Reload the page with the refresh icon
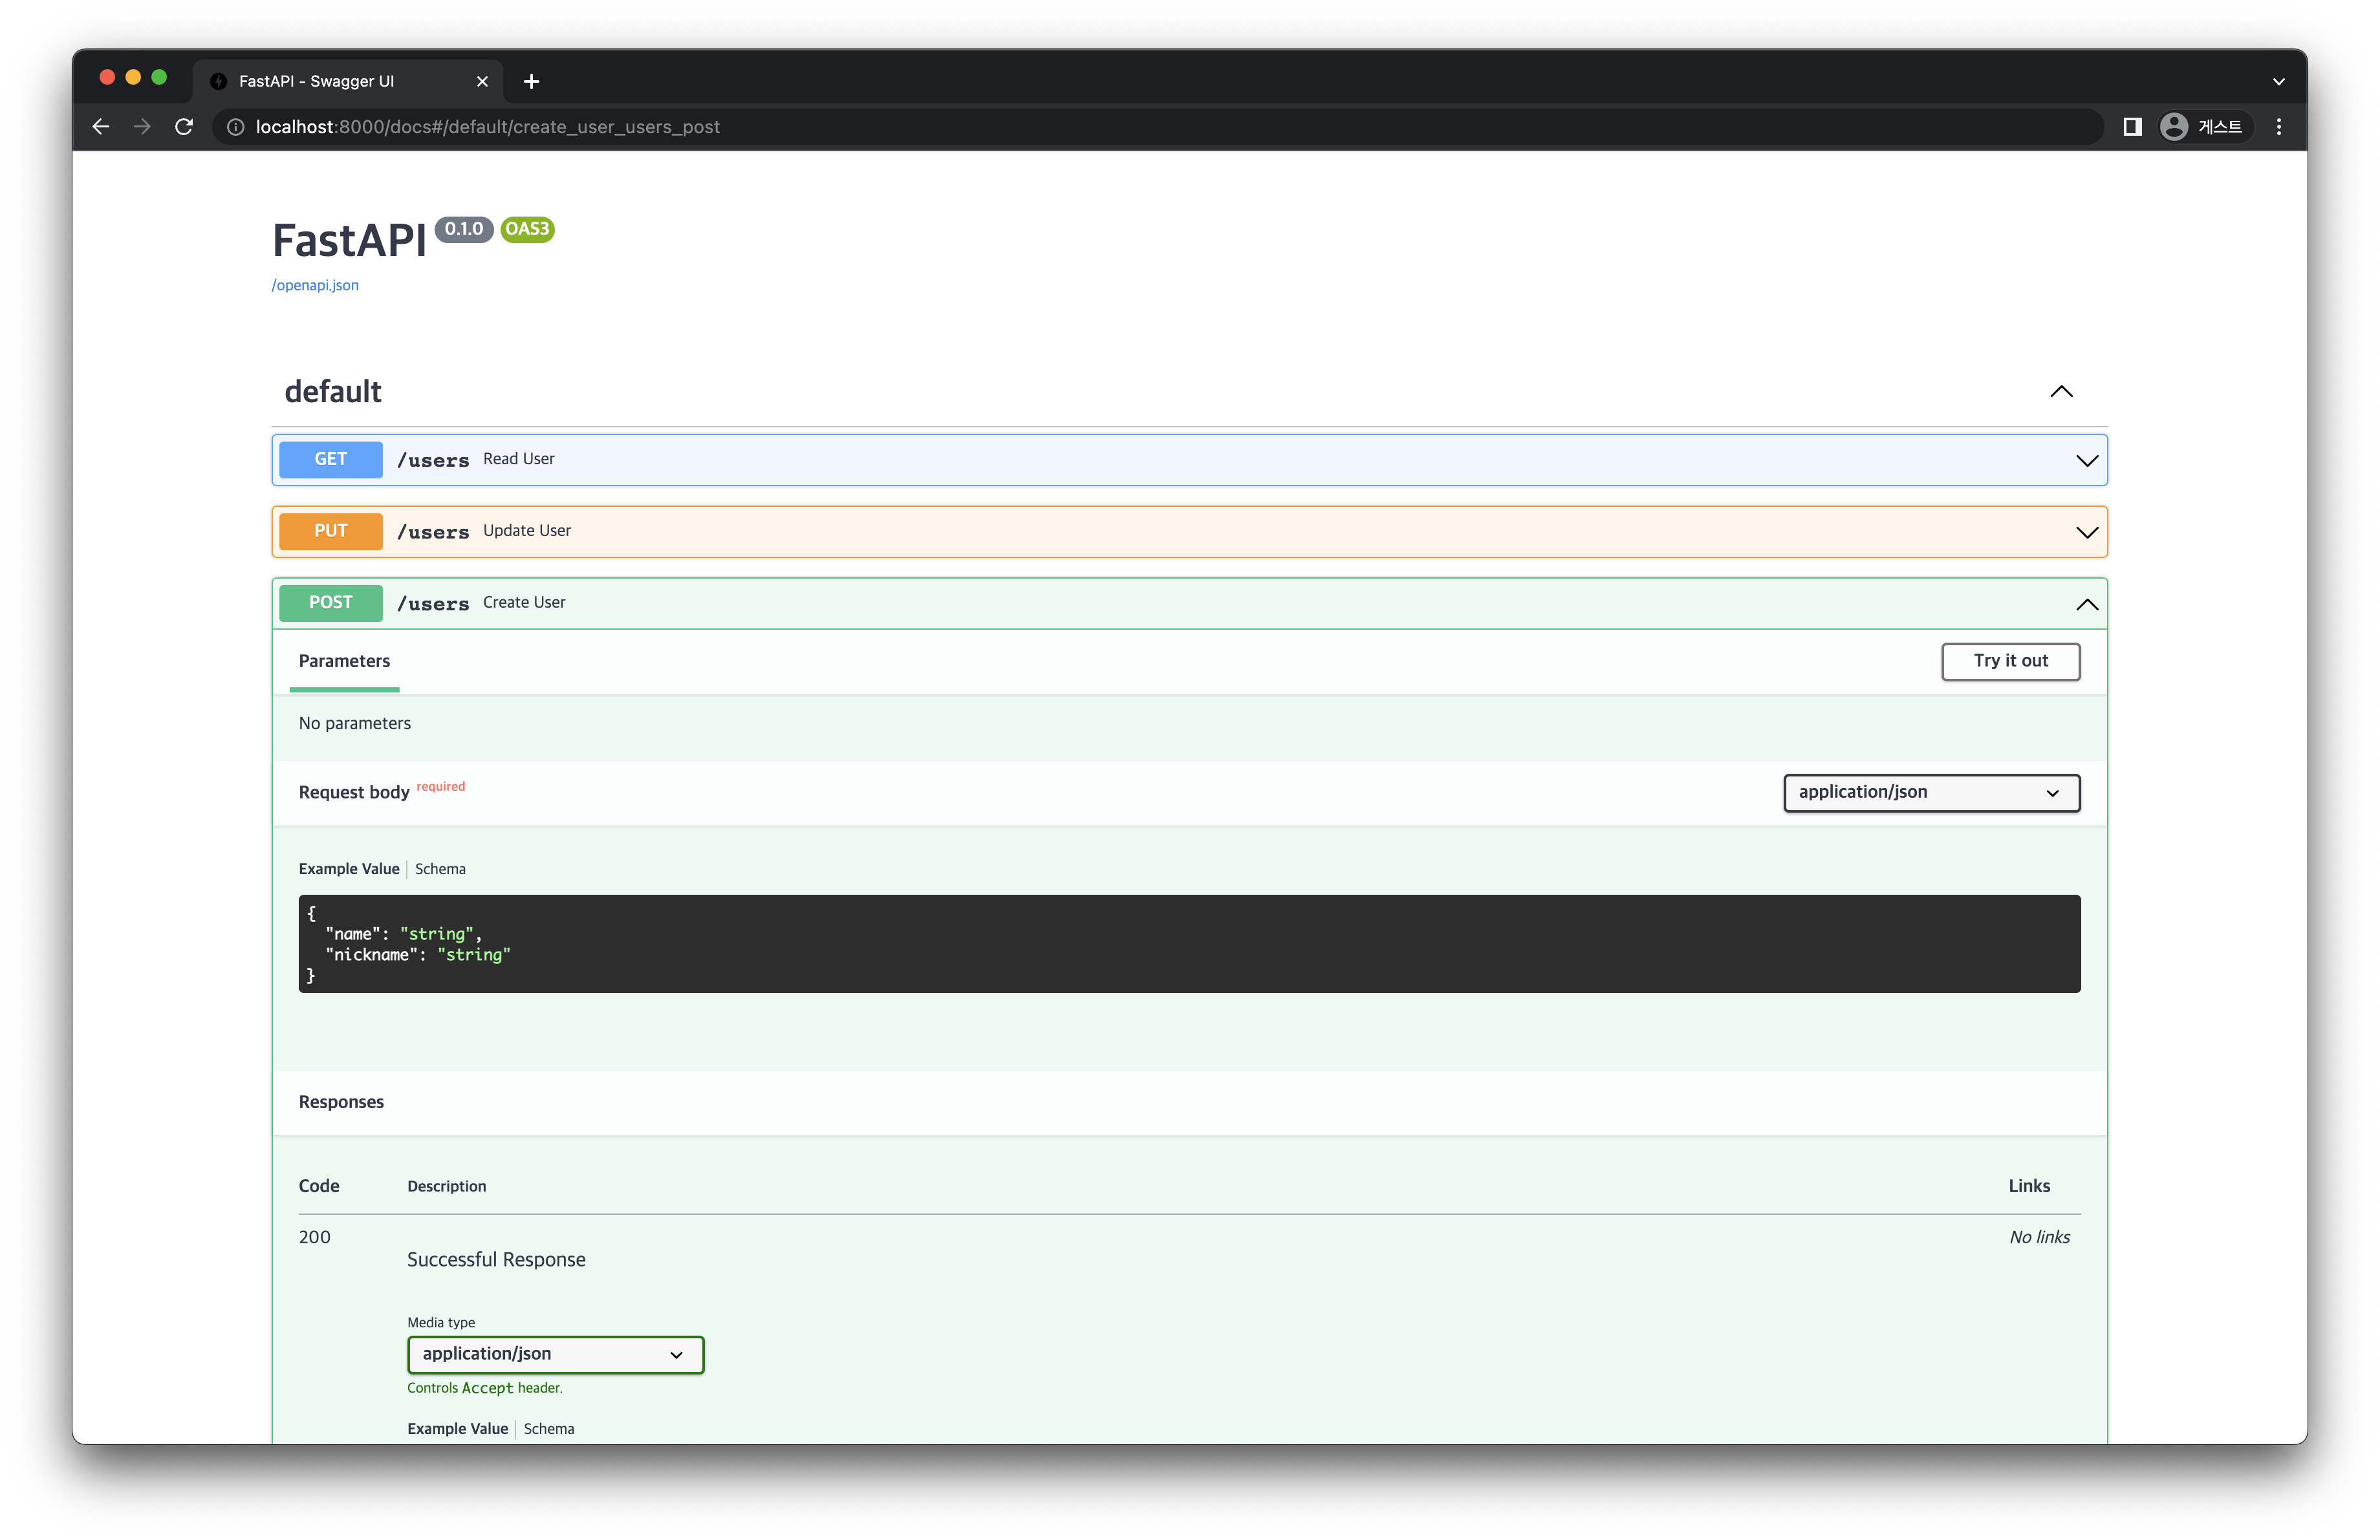The height and width of the screenshot is (1540, 2380). [x=184, y=127]
